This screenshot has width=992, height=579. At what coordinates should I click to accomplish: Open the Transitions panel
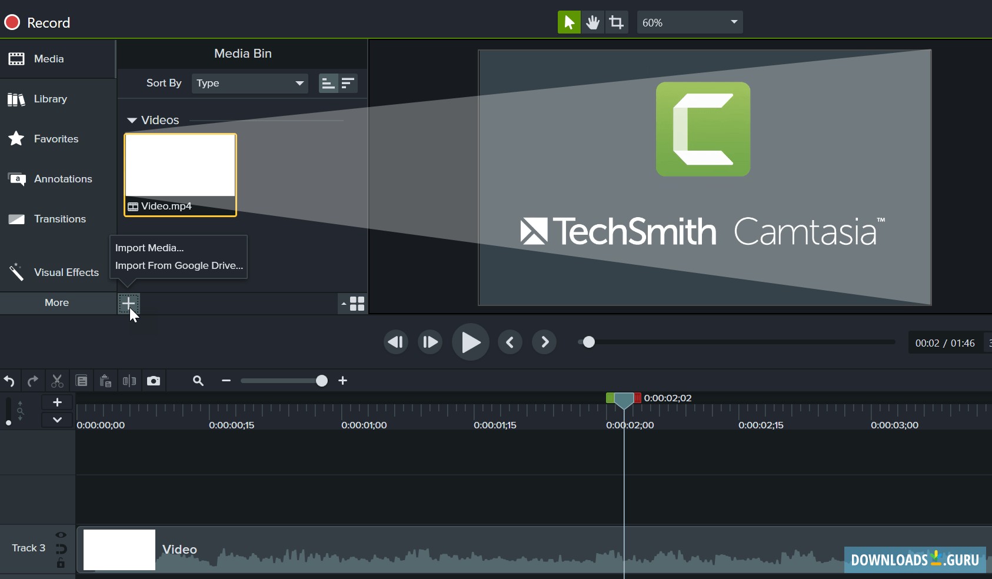59,219
